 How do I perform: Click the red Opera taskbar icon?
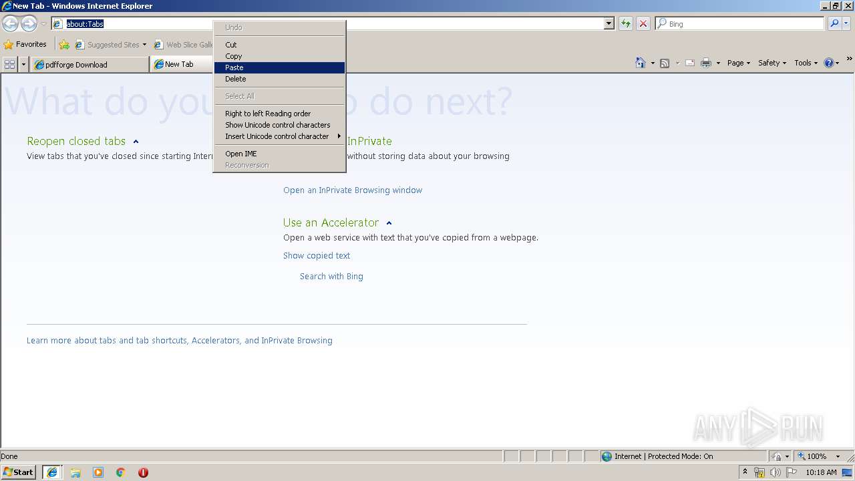pos(143,472)
